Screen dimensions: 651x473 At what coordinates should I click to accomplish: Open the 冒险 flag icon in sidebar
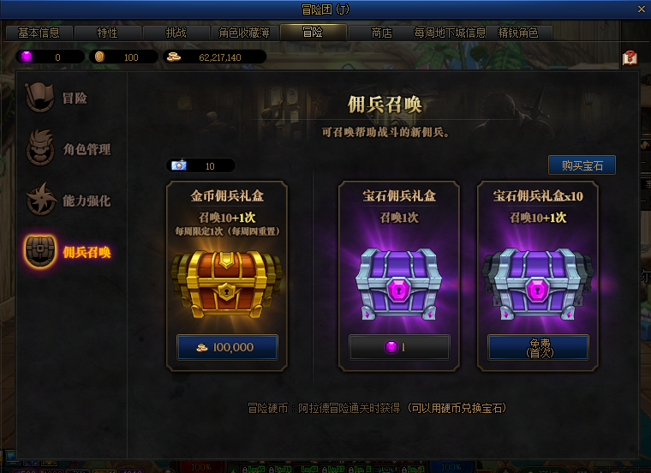pyautogui.click(x=39, y=98)
